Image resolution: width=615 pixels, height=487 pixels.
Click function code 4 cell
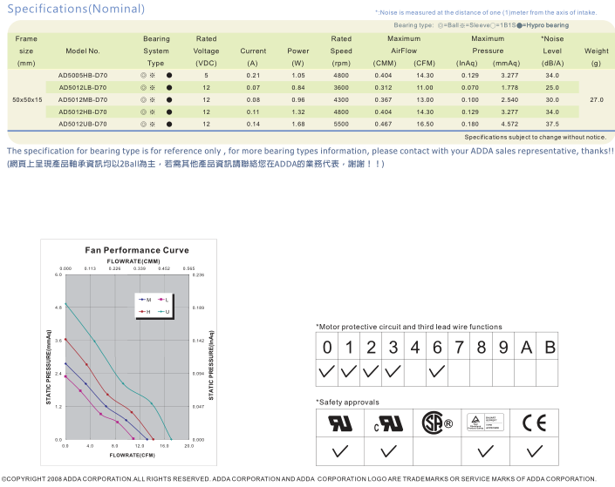pyautogui.click(x=415, y=347)
